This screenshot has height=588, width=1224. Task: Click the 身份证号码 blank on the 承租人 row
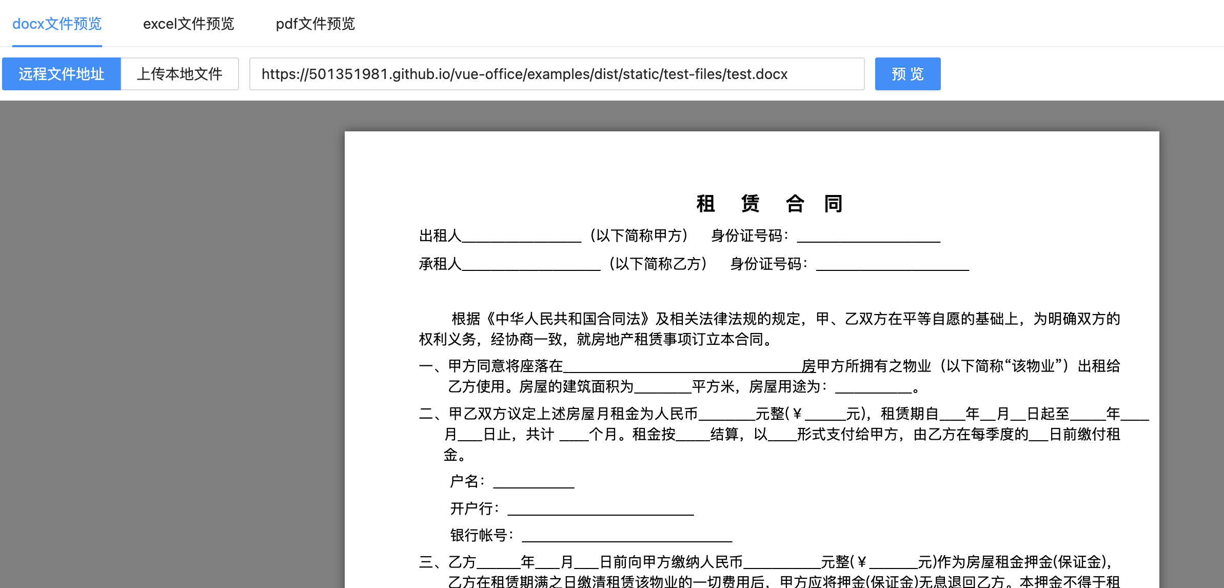(x=892, y=265)
